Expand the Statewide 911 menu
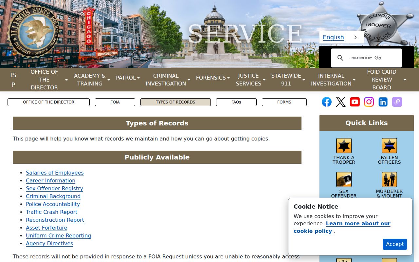The image size is (419, 262). (x=288, y=80)
